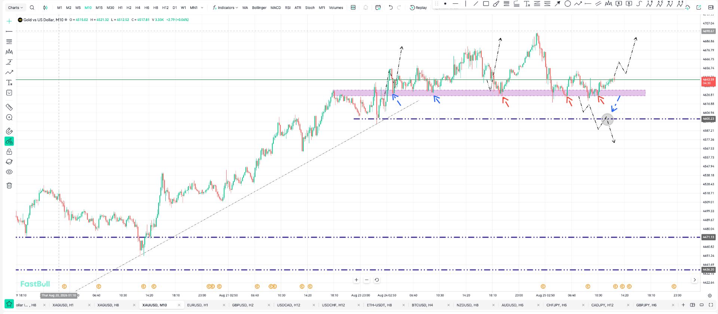Select the diagonal trend line tool
The height and width of the screenshot is (314, 718).
(476, 4)
